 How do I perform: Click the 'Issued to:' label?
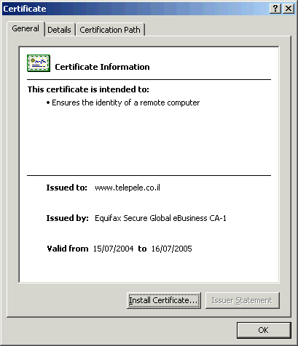(66, 188)
